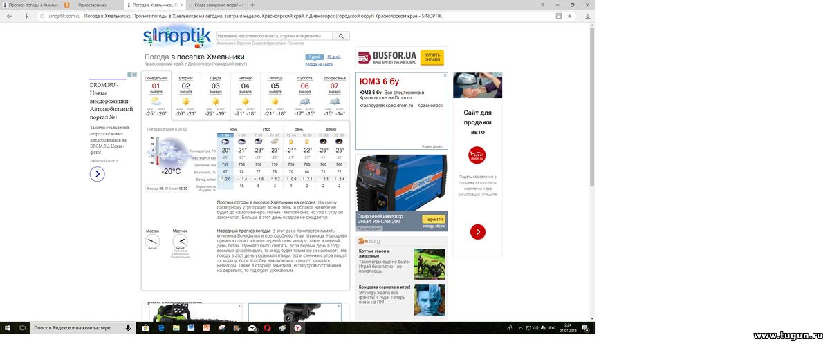Screen dimensions: 830x348
Task: Open the Windows Start menu
Action: click(7, 328)
